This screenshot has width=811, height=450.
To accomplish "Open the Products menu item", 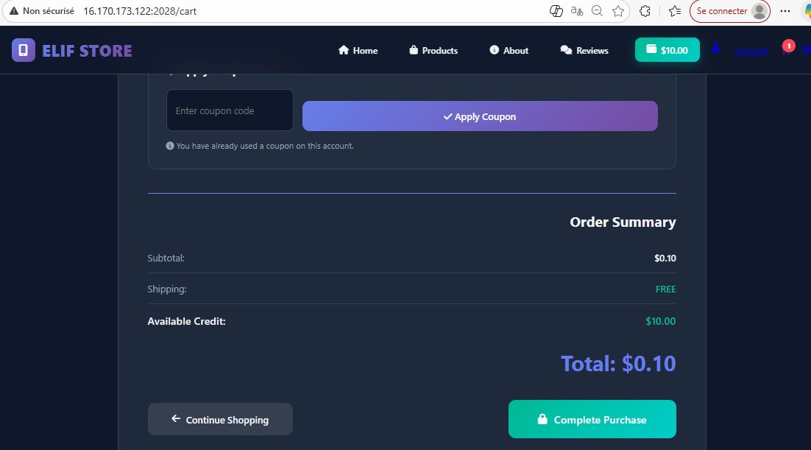I will (433, 50).
